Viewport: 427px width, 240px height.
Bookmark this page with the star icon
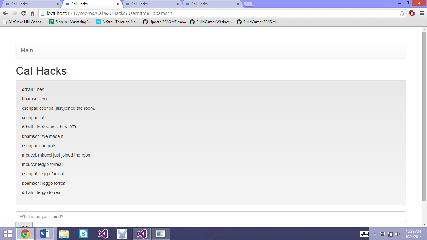402,13
